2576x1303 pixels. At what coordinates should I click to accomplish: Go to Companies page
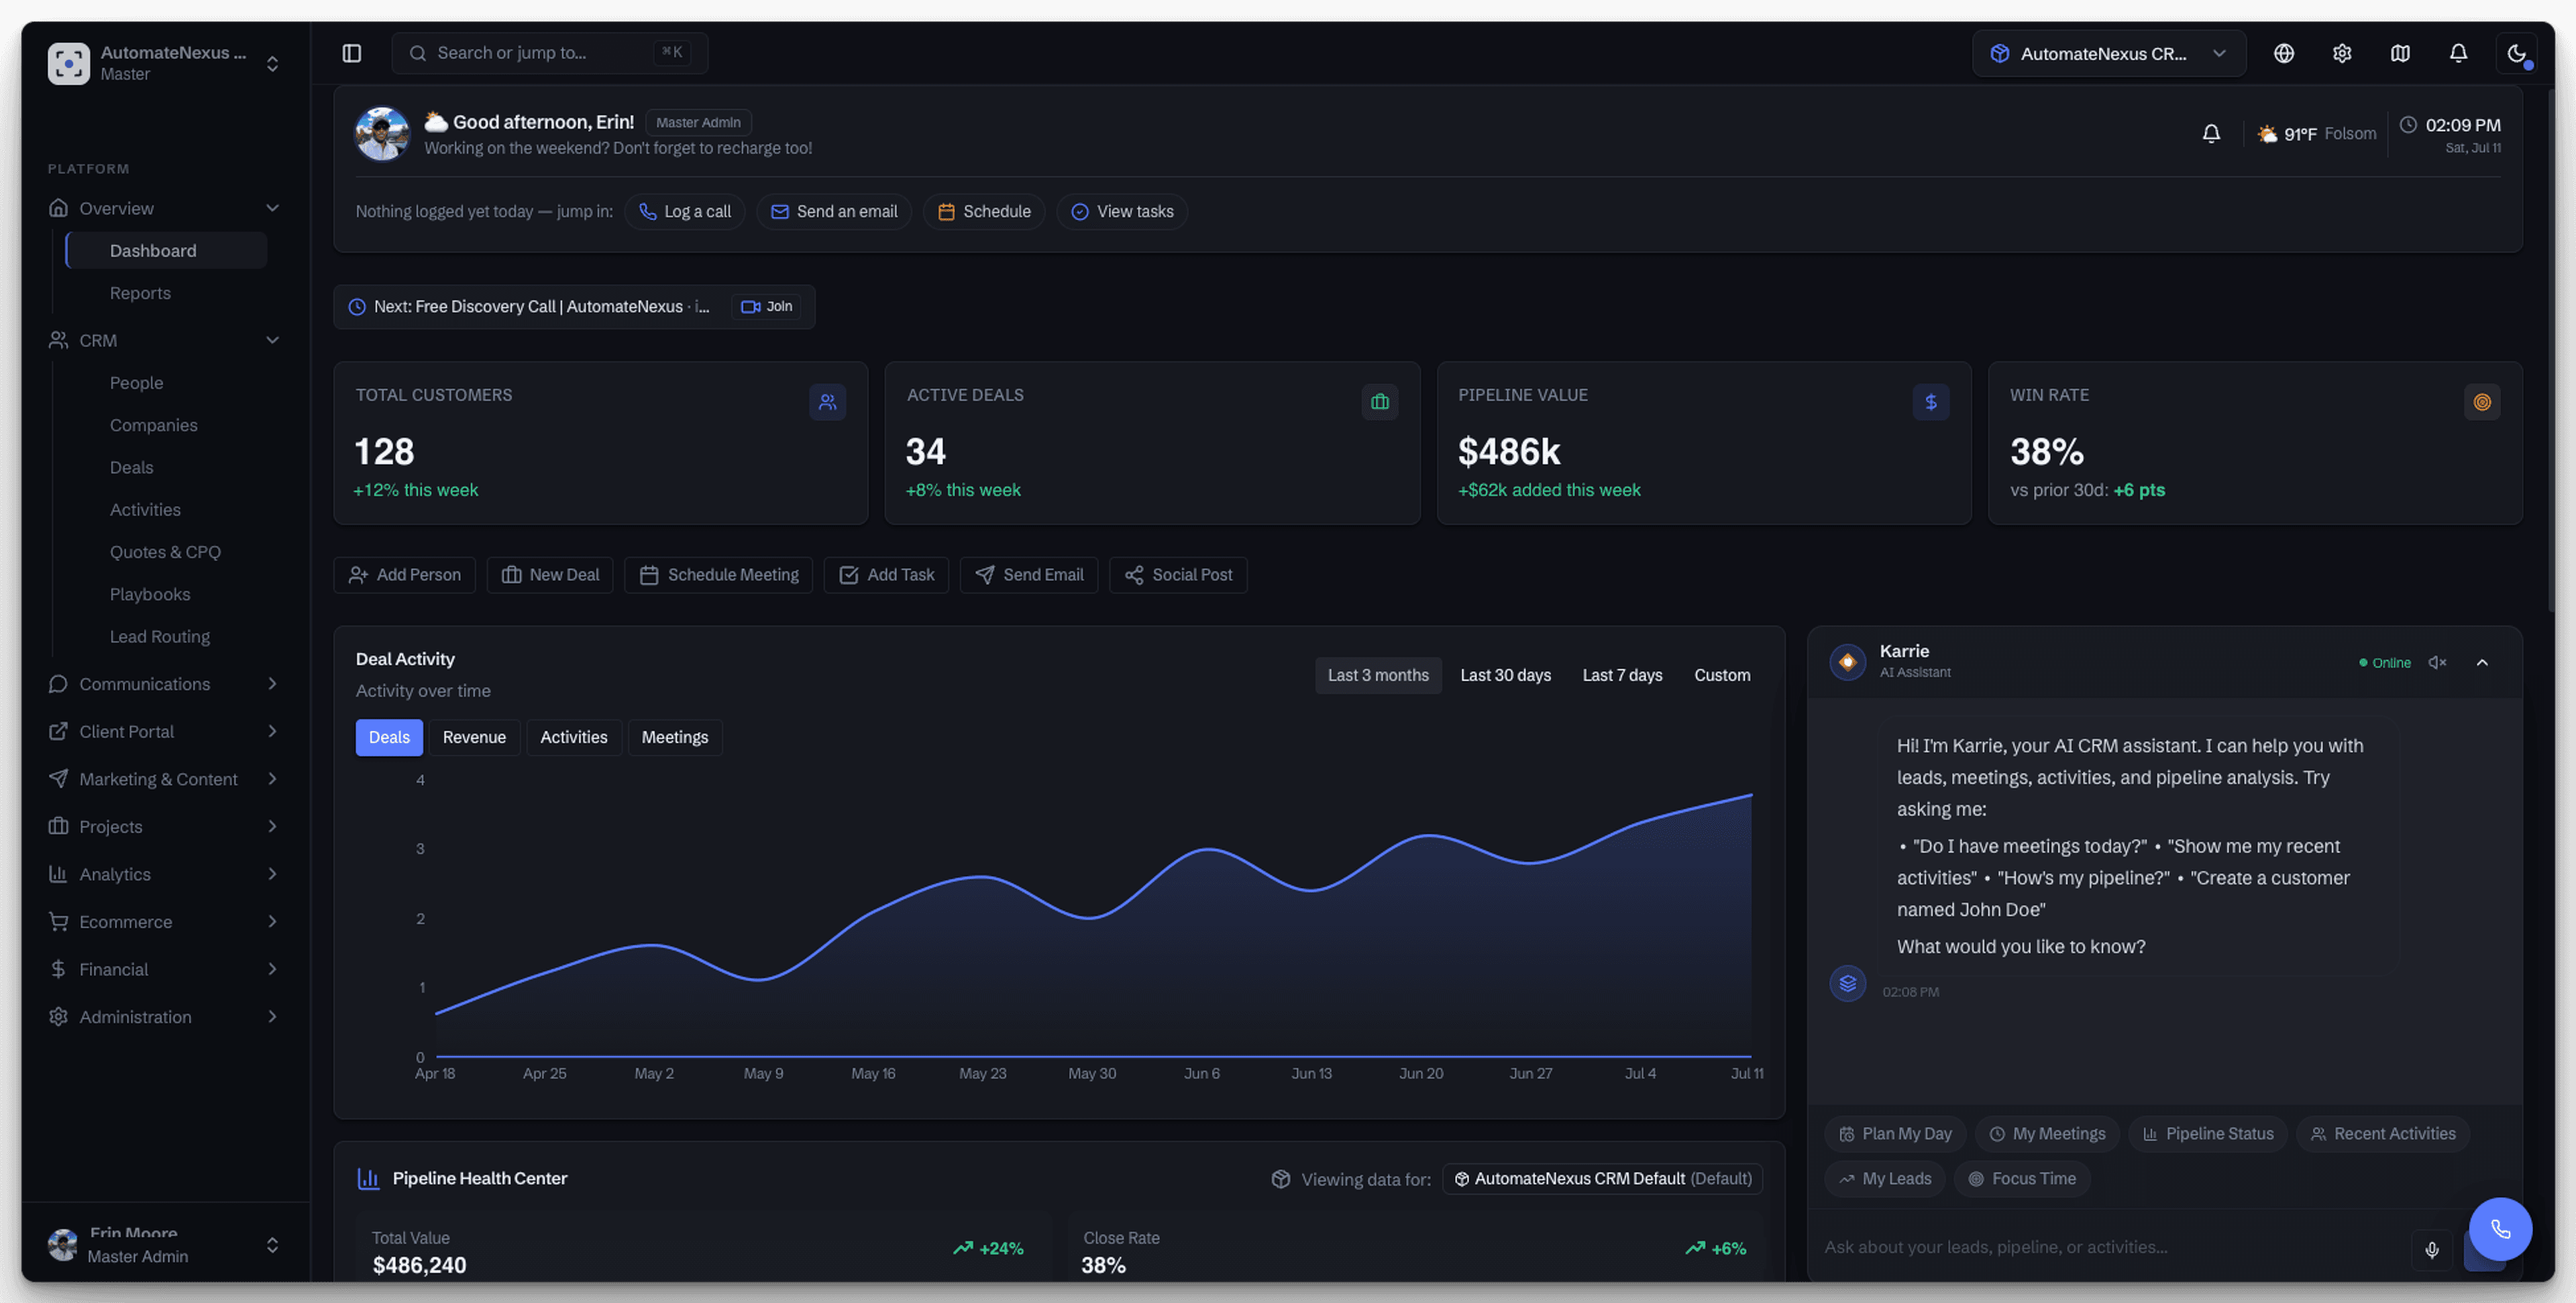tap(167, 425)
